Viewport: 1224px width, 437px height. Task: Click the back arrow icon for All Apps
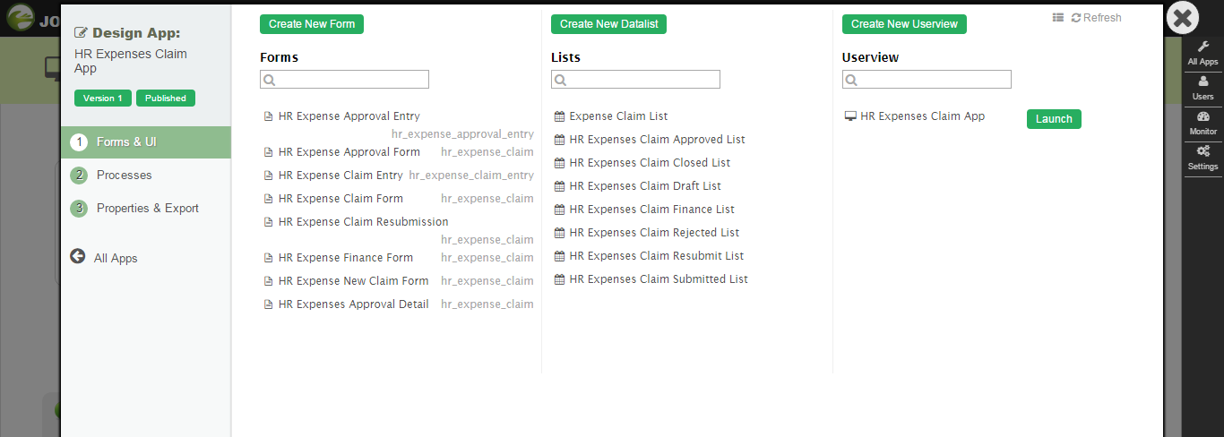pyautogui.click(x=78, y=257)
